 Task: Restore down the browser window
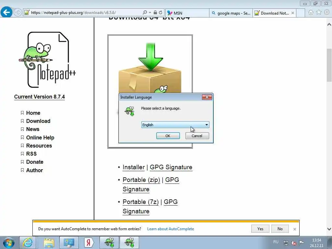point(315,4)
